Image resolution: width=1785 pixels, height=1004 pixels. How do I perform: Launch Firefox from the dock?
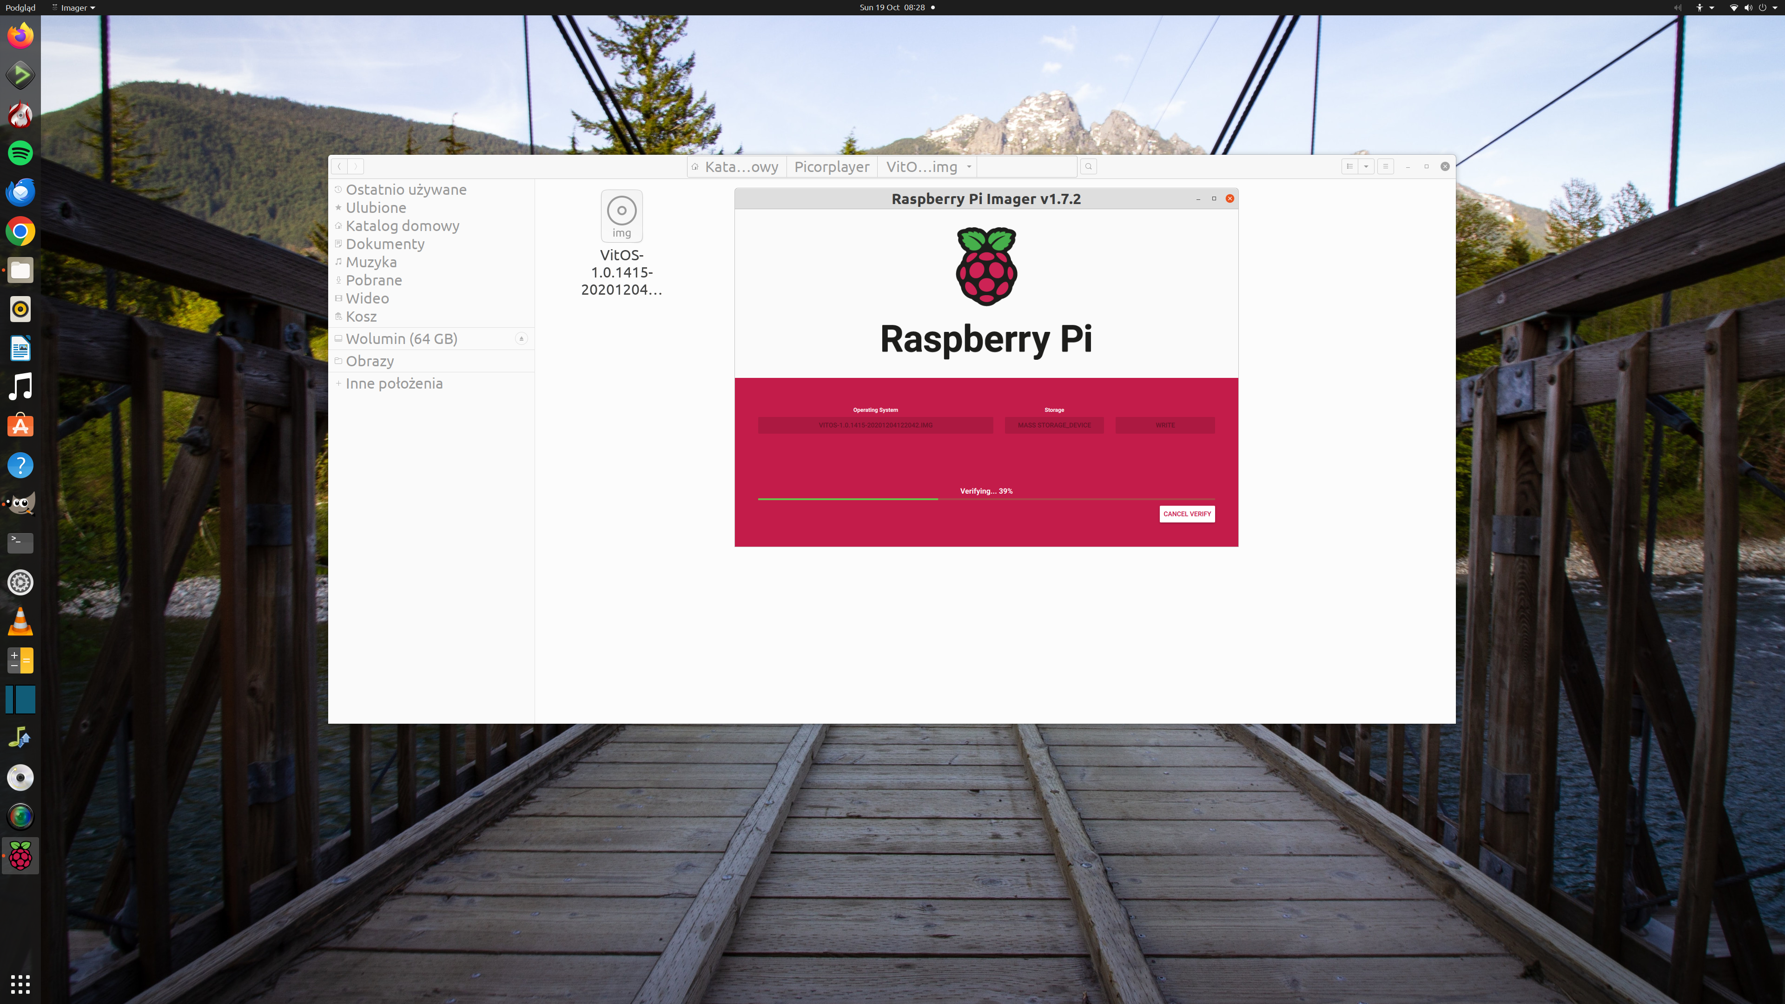pyautogui.click(x=20, y=35)
